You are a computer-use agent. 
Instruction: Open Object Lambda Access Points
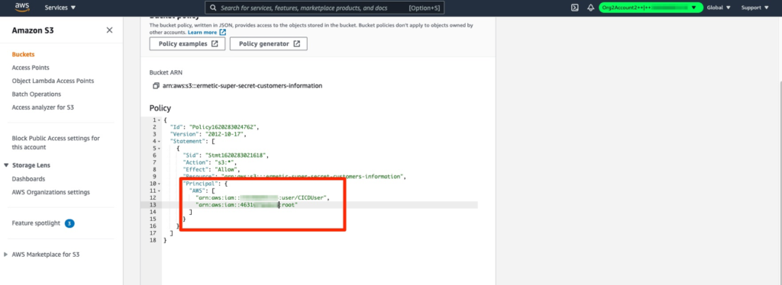point(53,81)
